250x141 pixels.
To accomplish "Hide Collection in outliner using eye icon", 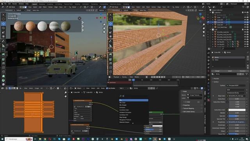I will click(x=245, y=13).
